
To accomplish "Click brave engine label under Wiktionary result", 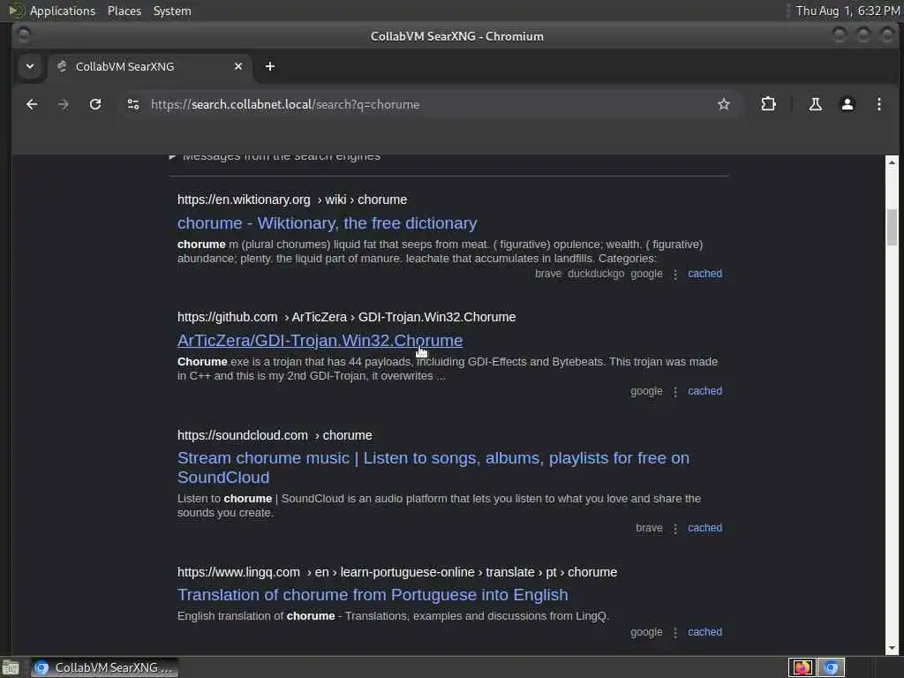I will (547, 274).
